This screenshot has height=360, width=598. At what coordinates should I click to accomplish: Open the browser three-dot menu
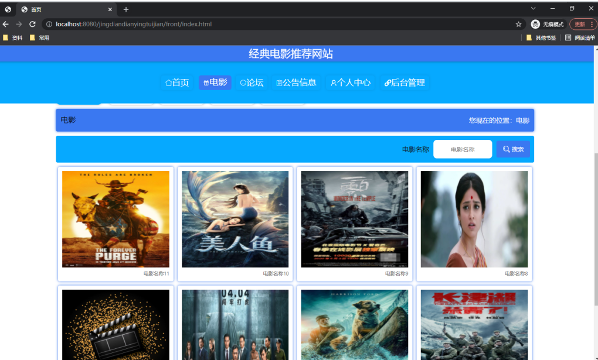click(592, 24)
